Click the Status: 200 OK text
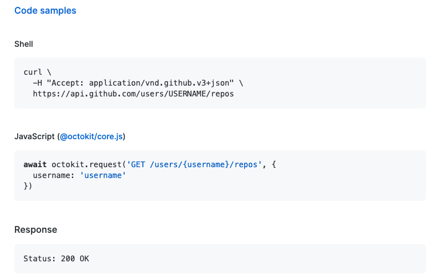The width and height of the screenshot is (438, 279). pyautogui.click(x=56, y=258)
